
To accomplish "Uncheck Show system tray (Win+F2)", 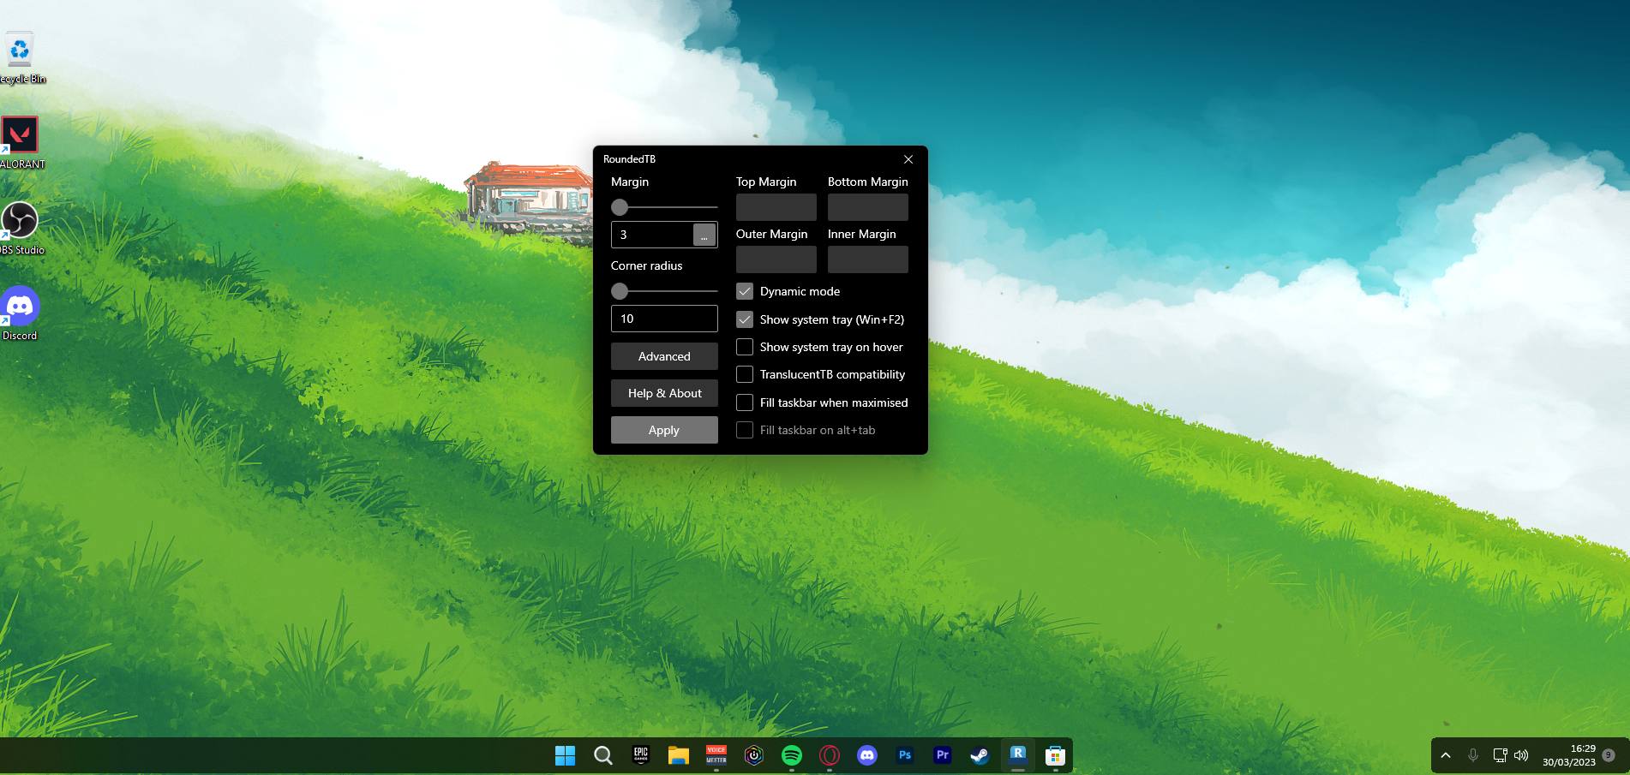I will point(745,319).
